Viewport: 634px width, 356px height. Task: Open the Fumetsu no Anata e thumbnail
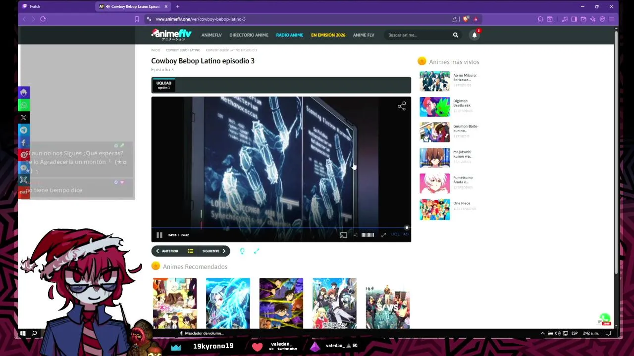[434, 183]
